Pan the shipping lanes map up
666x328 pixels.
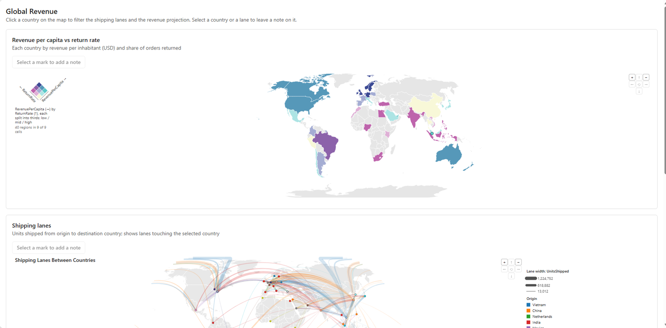[511, 262]
